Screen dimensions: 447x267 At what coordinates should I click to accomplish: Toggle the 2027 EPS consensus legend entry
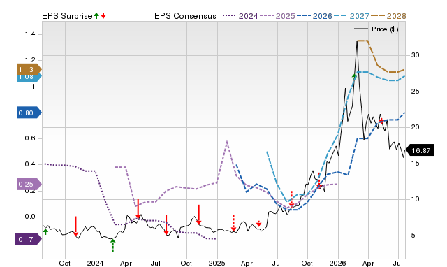(351, 16)
